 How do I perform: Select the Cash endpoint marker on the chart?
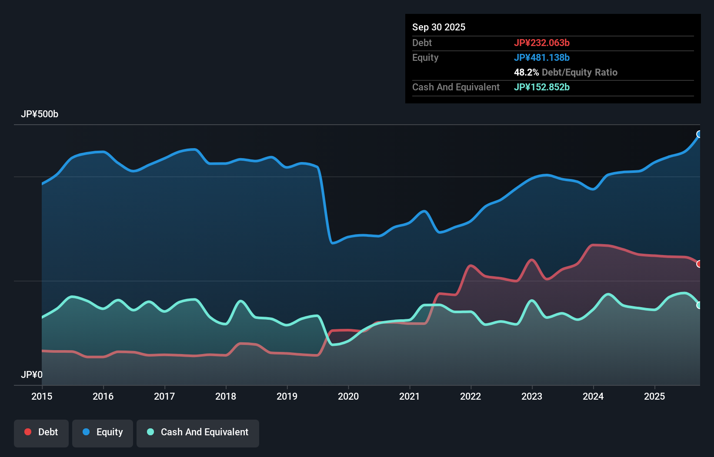[x=699, y=305]
